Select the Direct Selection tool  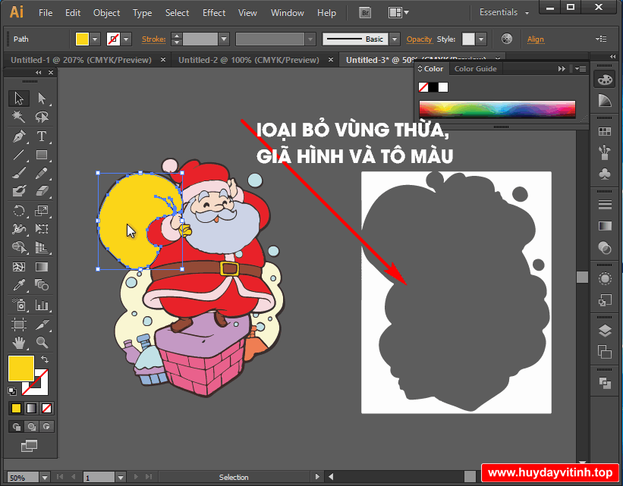coord(42,98)
